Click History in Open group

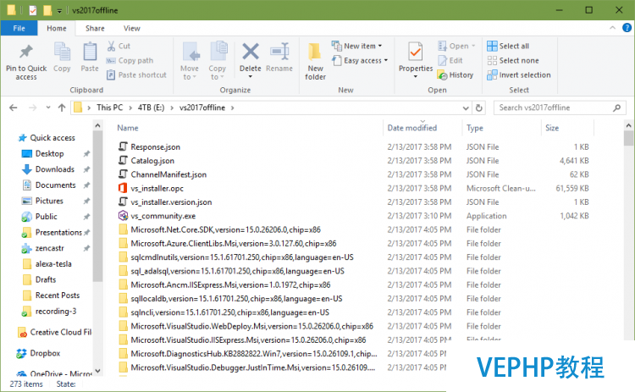(456, 75)
